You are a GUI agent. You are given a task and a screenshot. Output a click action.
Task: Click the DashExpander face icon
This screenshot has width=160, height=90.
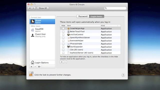(68, 47)
